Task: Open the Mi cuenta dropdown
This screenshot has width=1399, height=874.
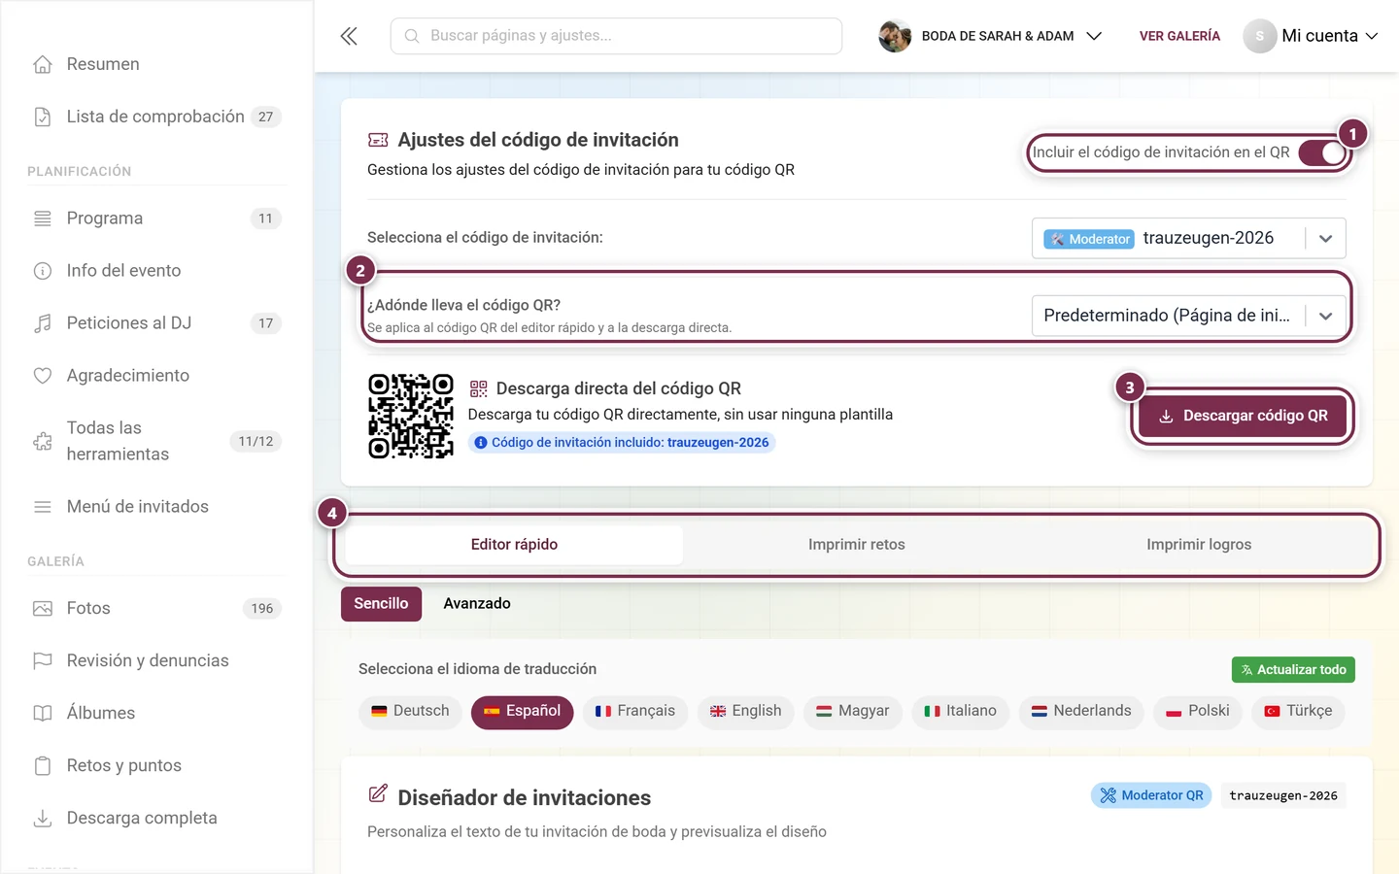Action: coord(1311,36)
